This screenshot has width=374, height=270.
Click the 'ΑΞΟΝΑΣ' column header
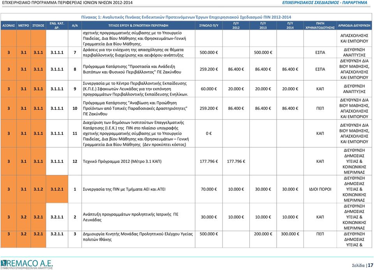(x=9, y=26)
